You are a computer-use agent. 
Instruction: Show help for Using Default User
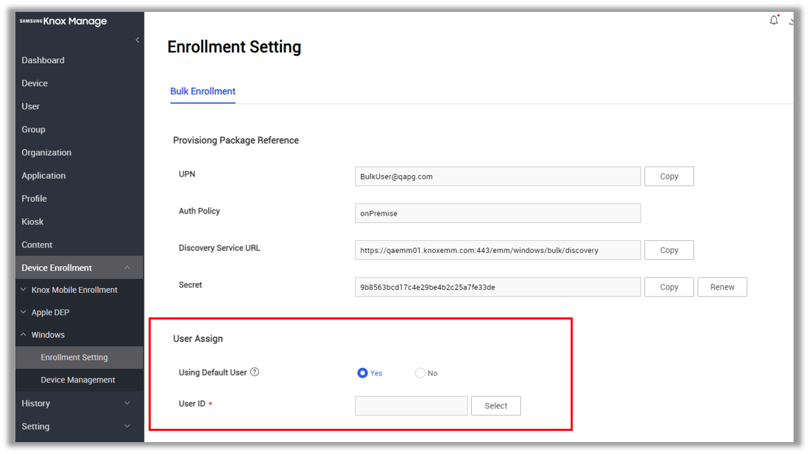[254, 372]
